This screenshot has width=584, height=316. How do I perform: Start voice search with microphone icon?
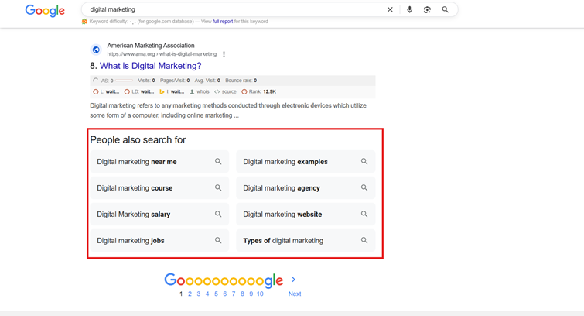409,10
